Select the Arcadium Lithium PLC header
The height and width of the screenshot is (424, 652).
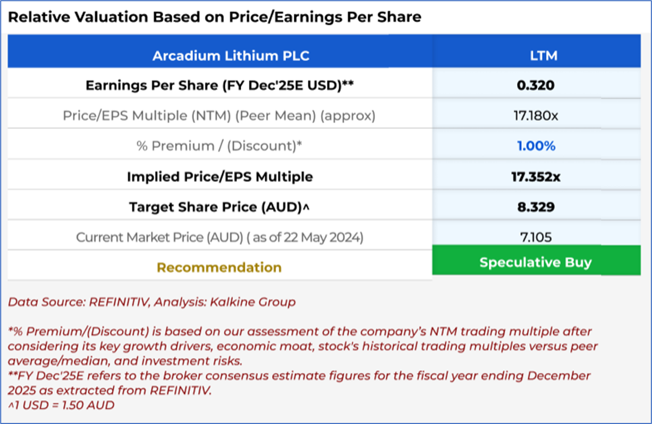231,55
